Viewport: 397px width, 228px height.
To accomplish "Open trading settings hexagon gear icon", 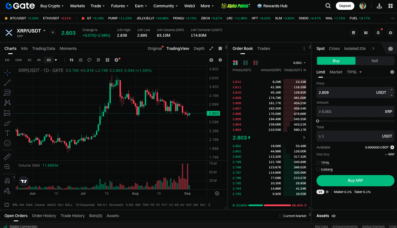I will [391, 33].
